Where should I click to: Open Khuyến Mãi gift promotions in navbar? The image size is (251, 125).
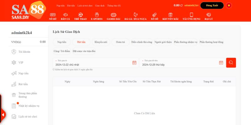point(170,16)
